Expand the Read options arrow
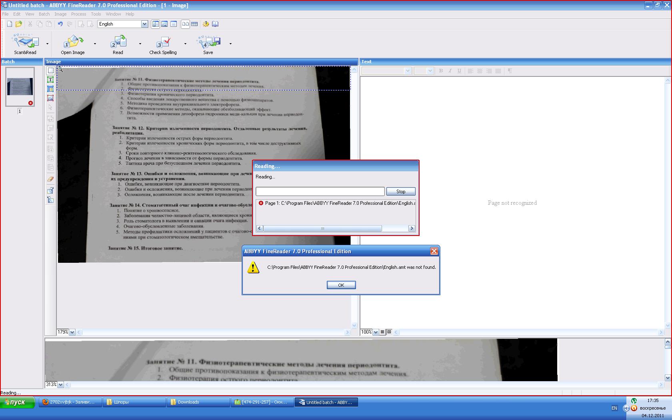 click(x=140, y=44)
